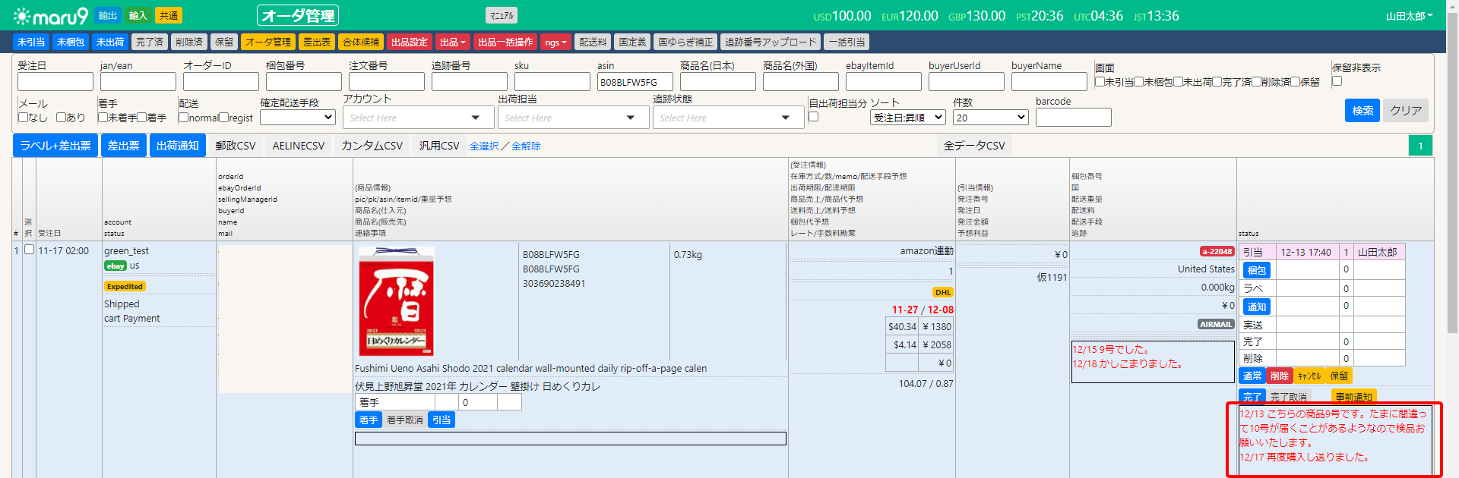This screenshot has height=478, width=1459.
Task: Select the row checkbox for order 1
Action: (29, 250)
